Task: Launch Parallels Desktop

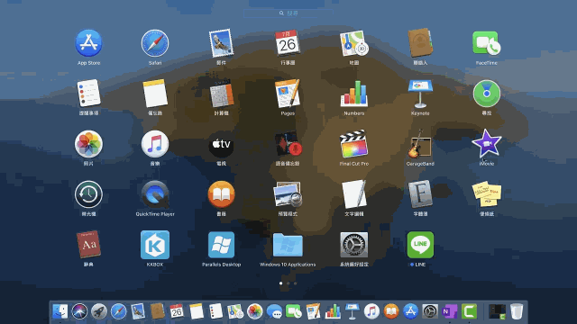Action: (x=221, y=244)
